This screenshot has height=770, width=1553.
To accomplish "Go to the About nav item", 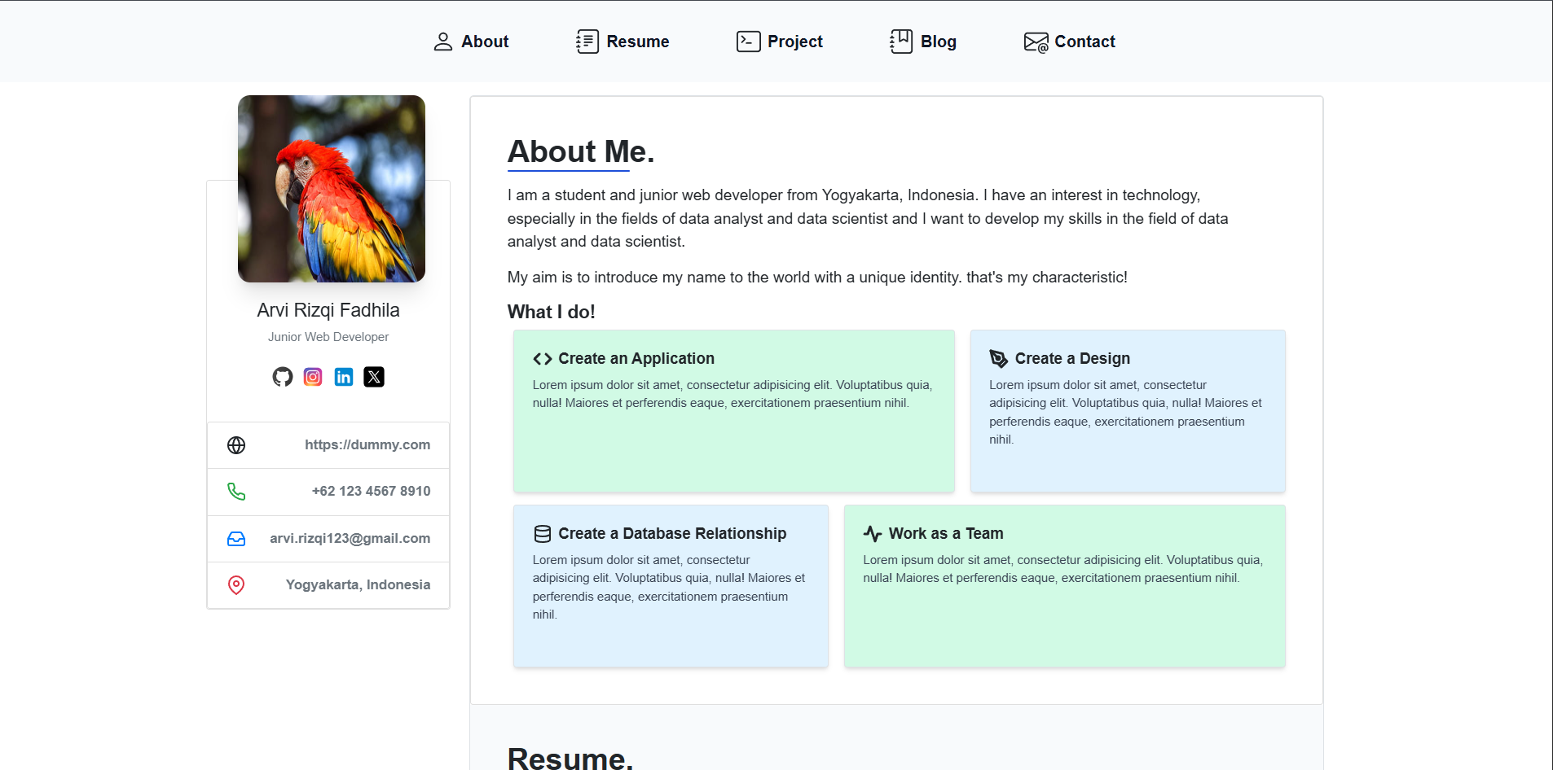I will (x=471, y=42).
